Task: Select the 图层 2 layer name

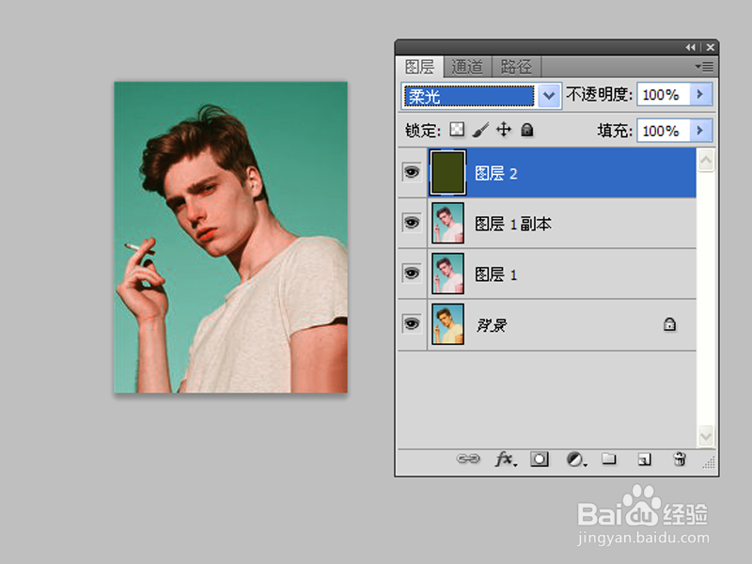Action: tap(496, 173)
